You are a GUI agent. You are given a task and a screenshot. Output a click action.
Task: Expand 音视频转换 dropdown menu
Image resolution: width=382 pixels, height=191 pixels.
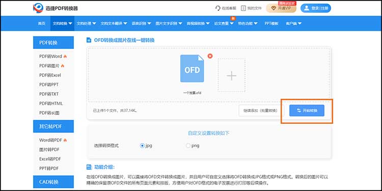coord(198,23)
